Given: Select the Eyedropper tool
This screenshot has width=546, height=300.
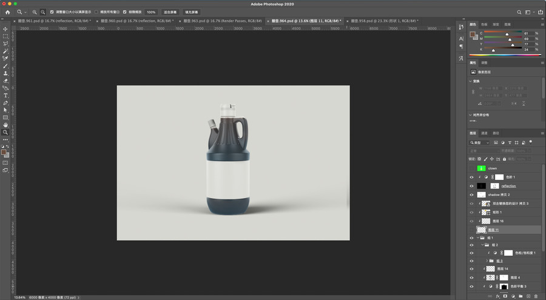Looking at the screenshot, I should [x=5, y=58].
